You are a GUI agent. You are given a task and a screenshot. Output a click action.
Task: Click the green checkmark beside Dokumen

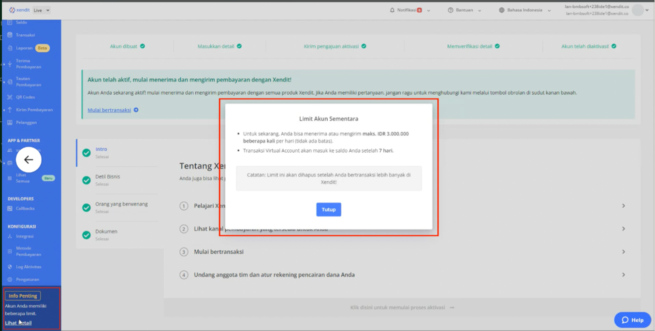tap(87, 235)
